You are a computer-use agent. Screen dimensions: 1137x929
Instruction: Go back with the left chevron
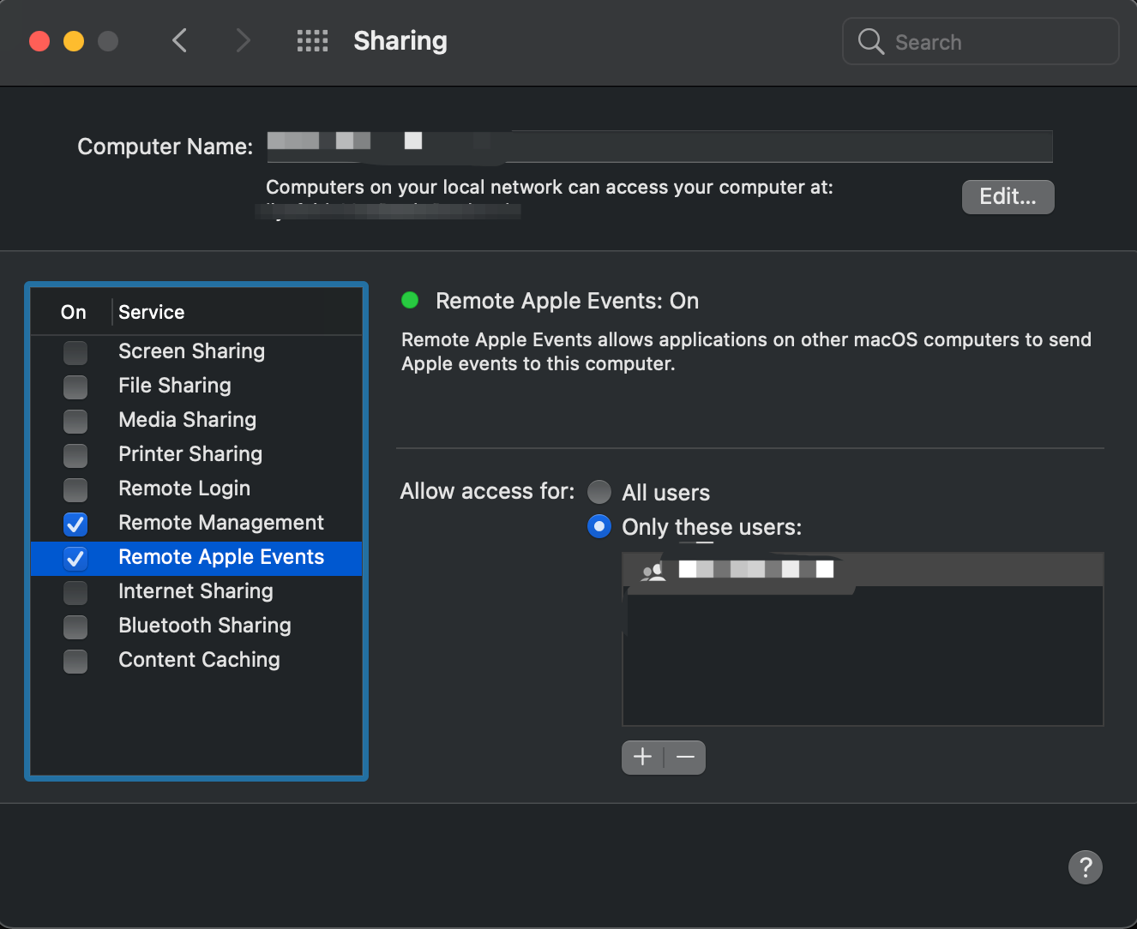click(x=179, y=40)
